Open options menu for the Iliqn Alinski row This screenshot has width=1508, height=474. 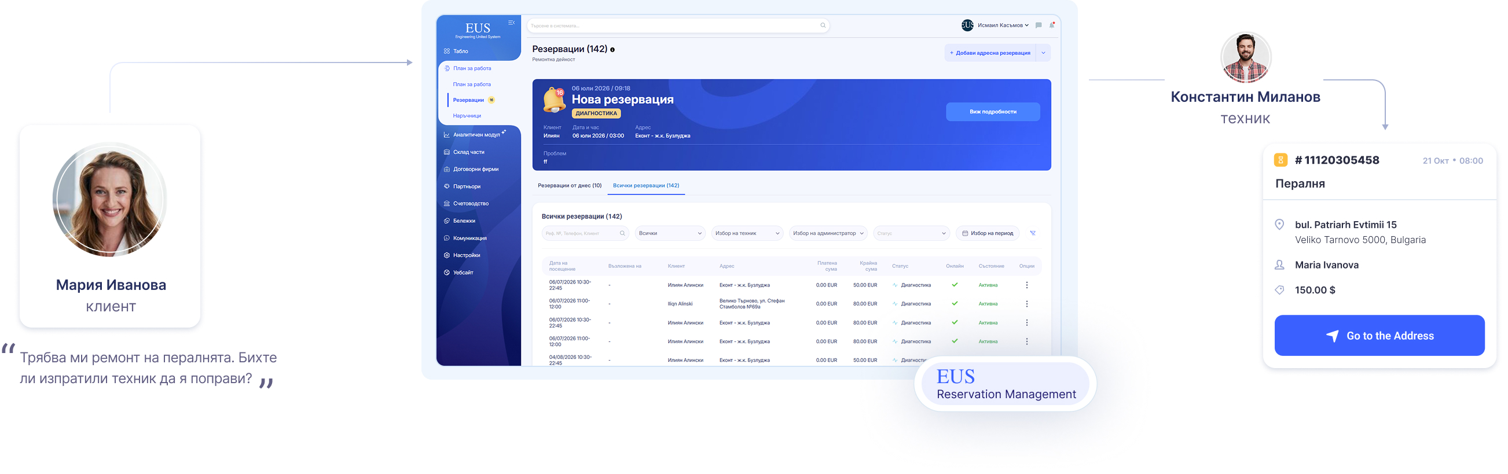tap(1027, 304)
